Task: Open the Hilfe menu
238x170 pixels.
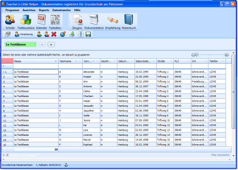Action: pos(77,10)
